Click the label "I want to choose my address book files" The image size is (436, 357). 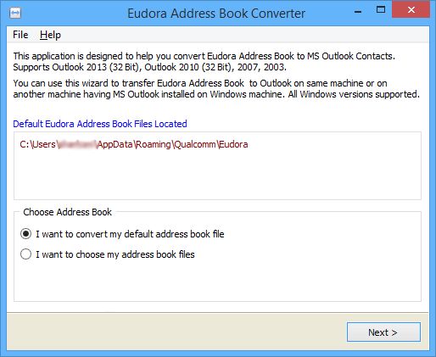click(115, 254)
